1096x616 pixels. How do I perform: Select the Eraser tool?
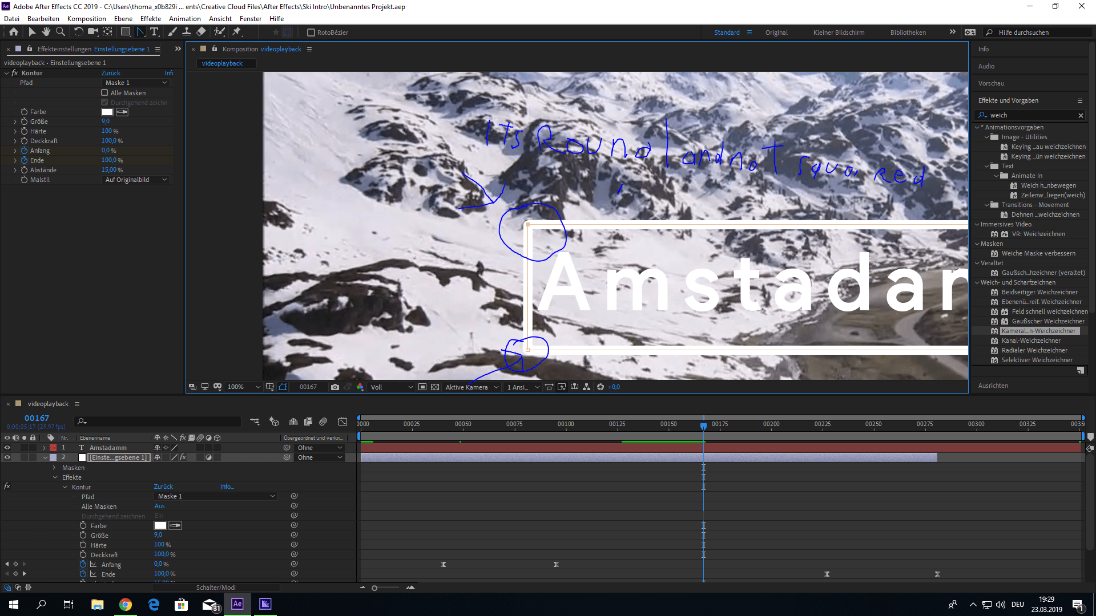pos(202,32)
